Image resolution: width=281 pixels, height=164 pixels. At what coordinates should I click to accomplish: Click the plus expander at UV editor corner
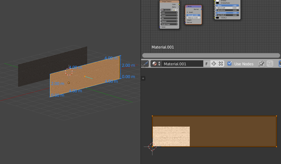tap(143, 78)
